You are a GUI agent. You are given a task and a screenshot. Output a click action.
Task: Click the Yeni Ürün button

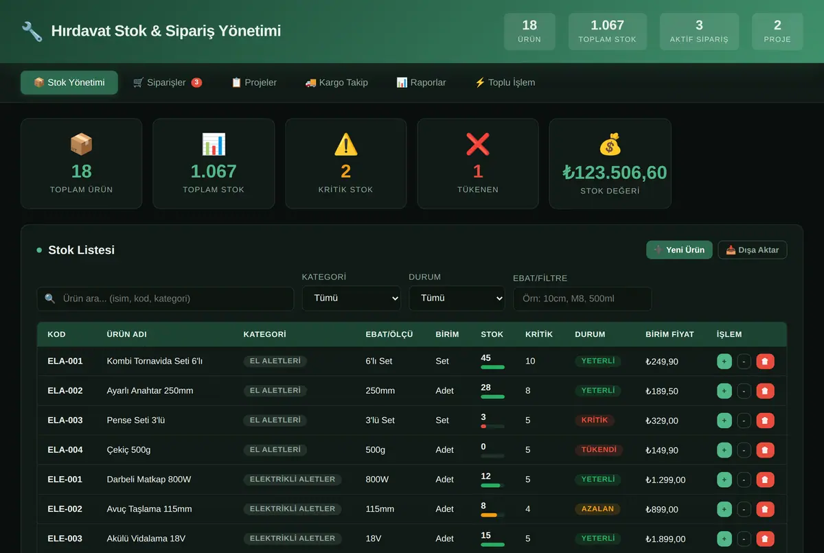[679, 250]
